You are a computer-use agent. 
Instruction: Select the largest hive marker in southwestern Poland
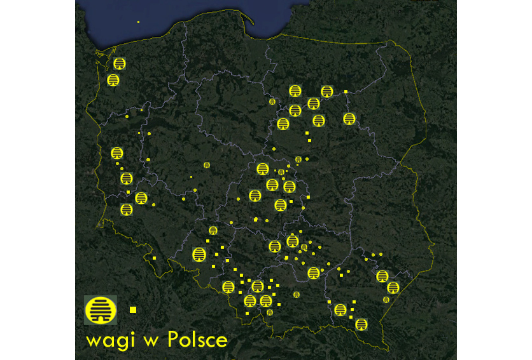click(x=199, y=255)
